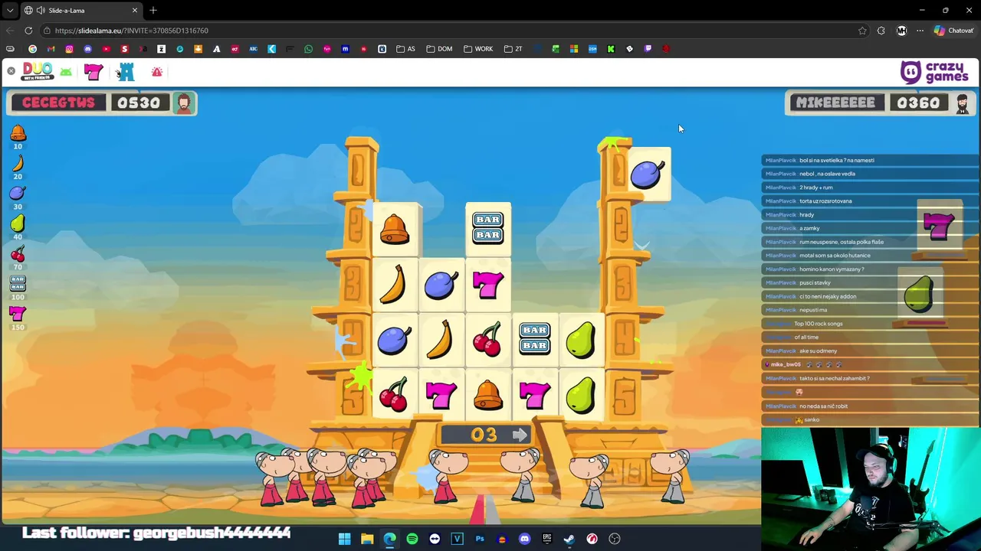Click the blue castle game icon
981x551 pixels.
coord(126,72)
